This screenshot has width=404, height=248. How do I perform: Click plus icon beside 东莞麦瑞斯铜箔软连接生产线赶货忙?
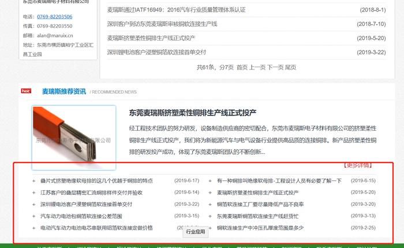[x=210, y=216]
